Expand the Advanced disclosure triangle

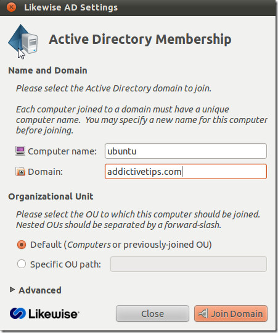click(12, 290)
